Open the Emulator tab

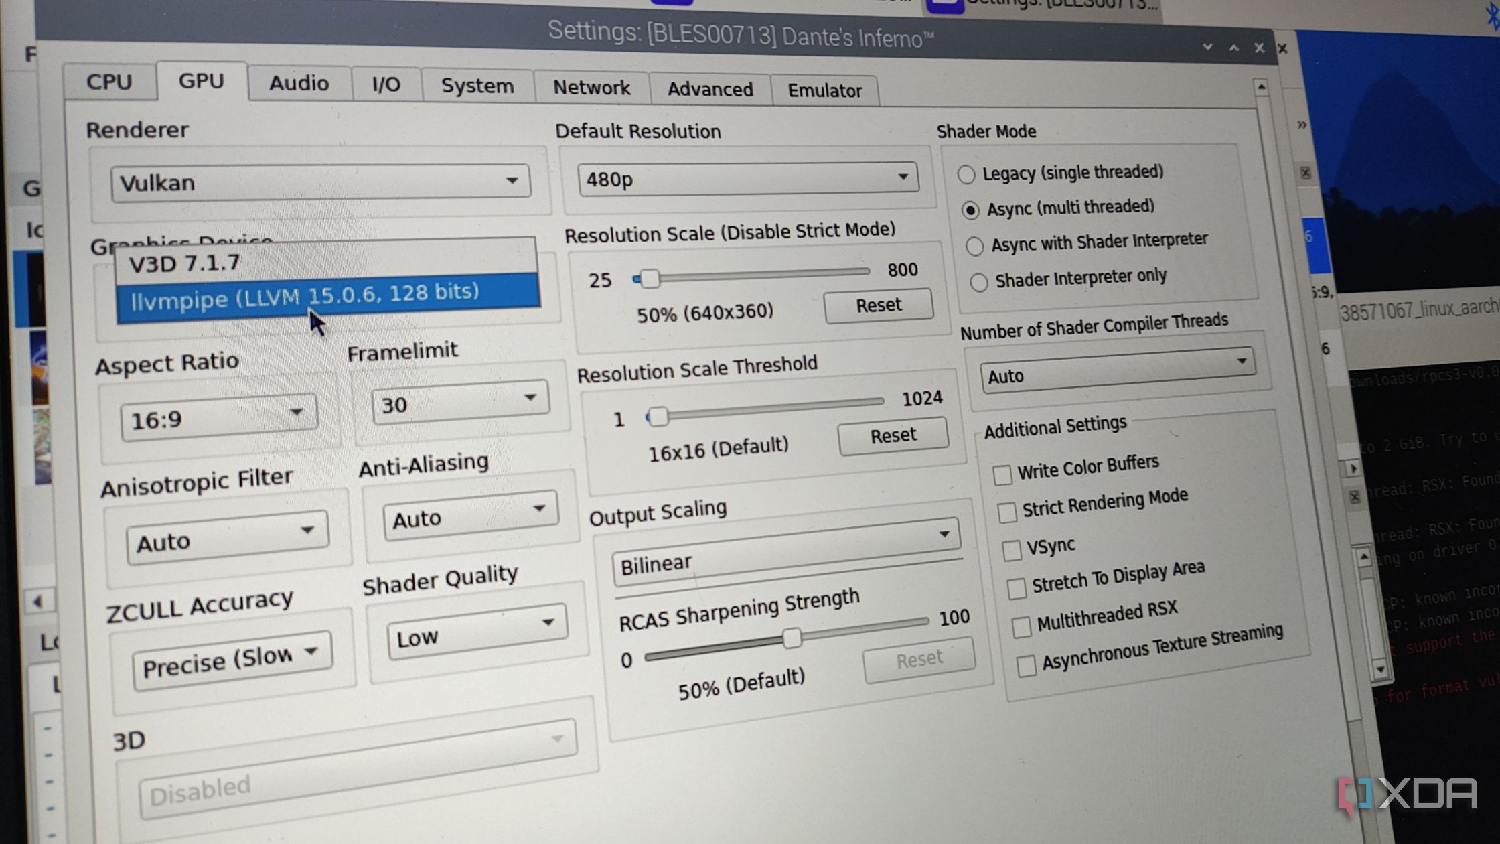pos(824,91)
